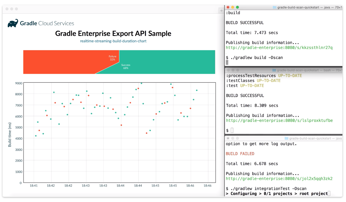Image resolution: width=346 pixels, height=202 pixels.
Task: Click option to get more log output line
Action: (261, 144)
